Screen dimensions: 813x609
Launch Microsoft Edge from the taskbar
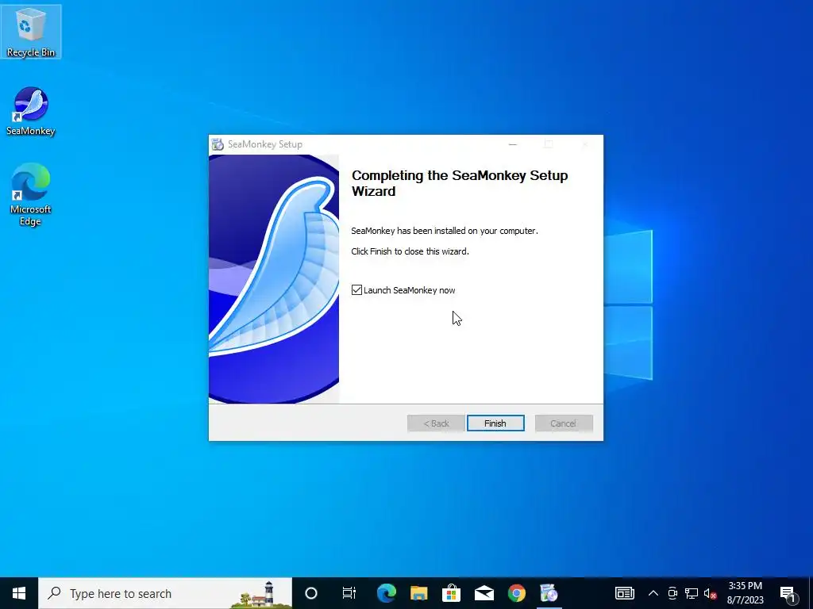tap(387, 593)
